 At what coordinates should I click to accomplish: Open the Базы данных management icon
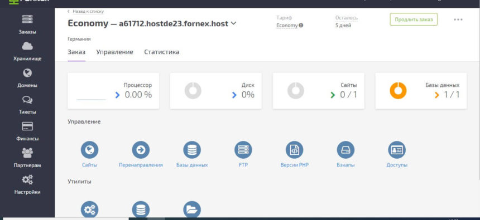(x=192, y=150)
